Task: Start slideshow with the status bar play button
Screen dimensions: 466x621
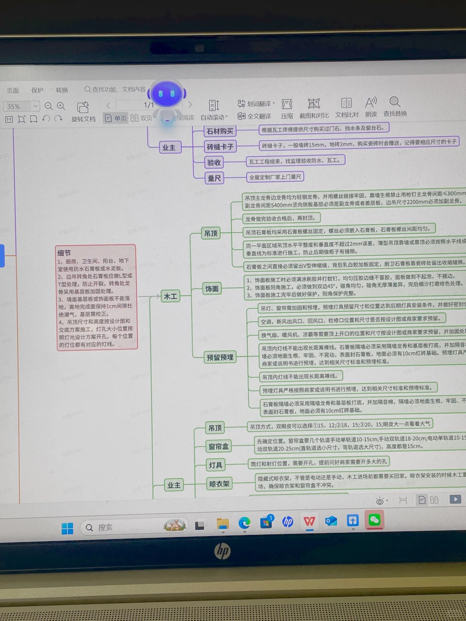Action: click(x=455, y=499)
